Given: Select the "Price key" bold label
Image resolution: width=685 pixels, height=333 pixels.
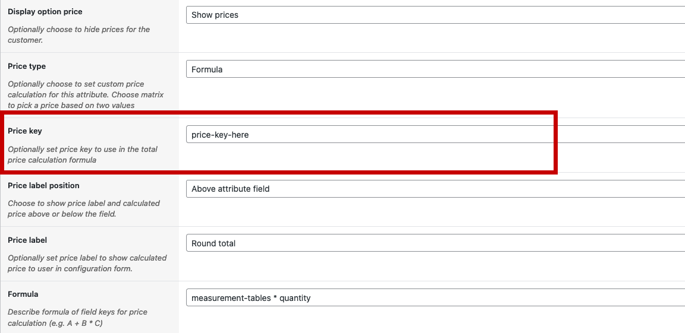Looking at the screenshot, I should pos(25,131).
